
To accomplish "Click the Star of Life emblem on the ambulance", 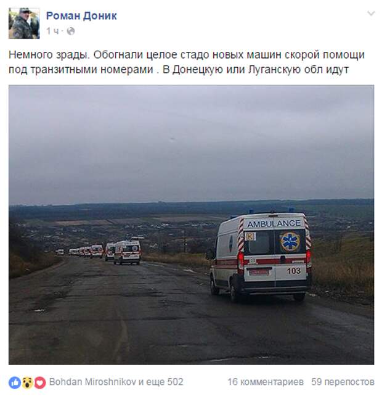I will [x=290, y=241].
